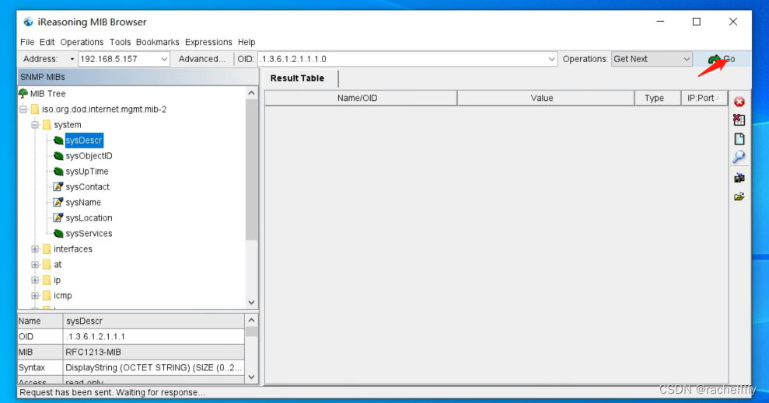The width and height of the screenshot is (769, 403).
Task: Click the folder icon of system node
Action: point(47,124)
